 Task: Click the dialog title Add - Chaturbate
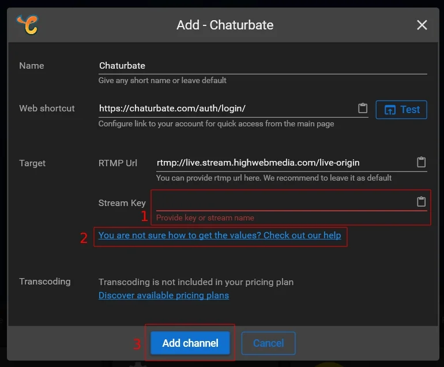[225, 25]
